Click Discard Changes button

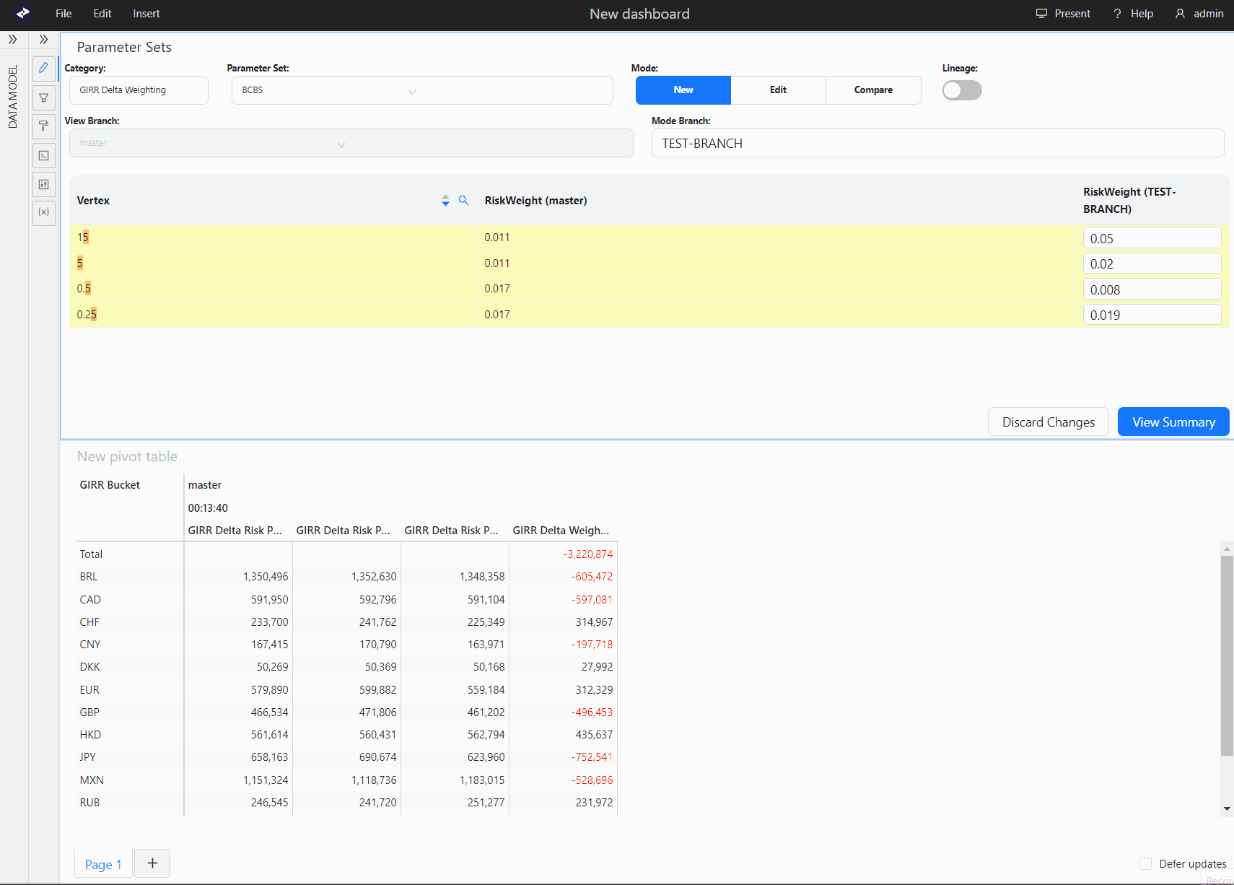tap(1048, 422)
